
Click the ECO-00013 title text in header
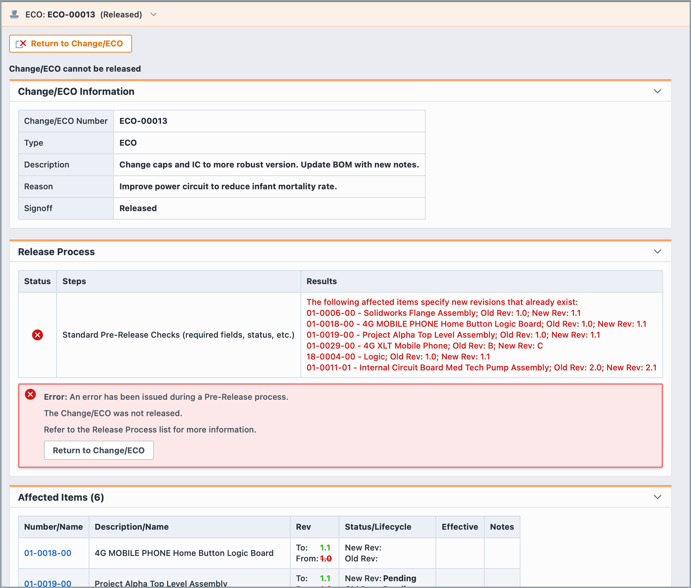(71, 14)
